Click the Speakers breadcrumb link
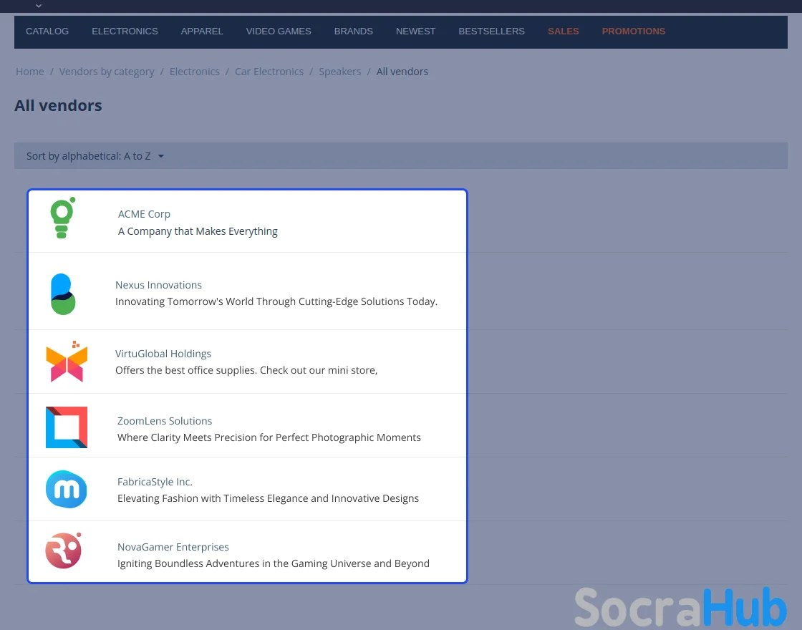802x630 pixels. 339,72
